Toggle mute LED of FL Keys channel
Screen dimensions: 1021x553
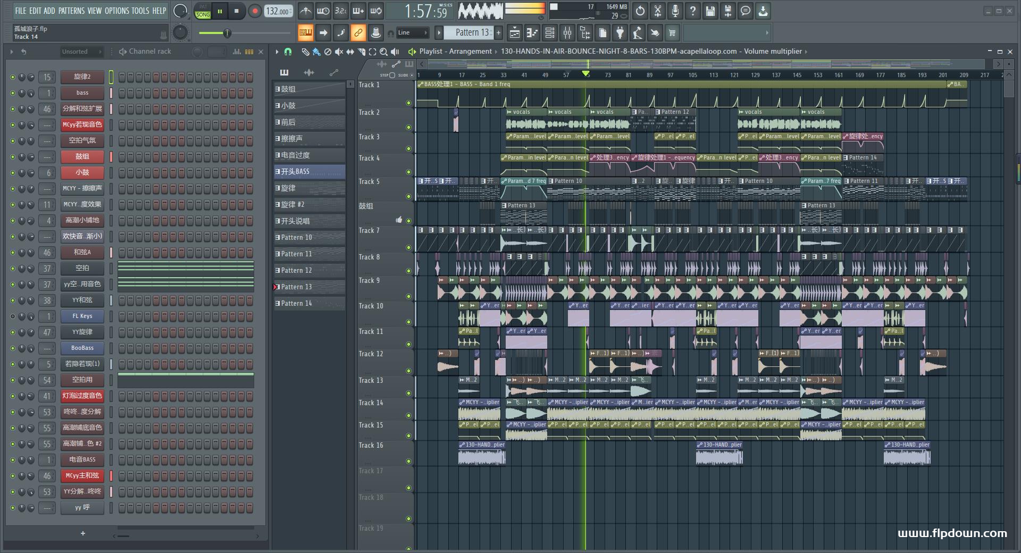pyautogui.click(x=13, y=316)
